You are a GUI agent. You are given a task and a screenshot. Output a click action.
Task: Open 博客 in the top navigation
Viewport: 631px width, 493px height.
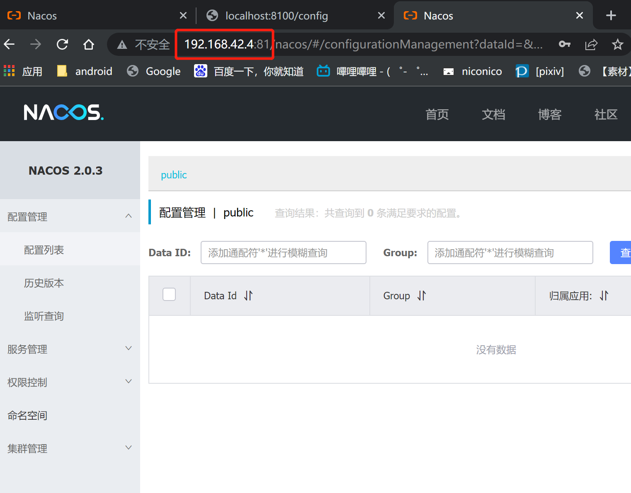tap(550, 114)
